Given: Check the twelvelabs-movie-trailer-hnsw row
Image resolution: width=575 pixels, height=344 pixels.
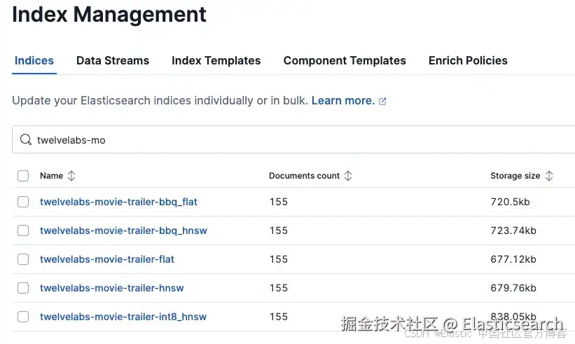Looking at the screenshot, I should click(x=23, y=288).
